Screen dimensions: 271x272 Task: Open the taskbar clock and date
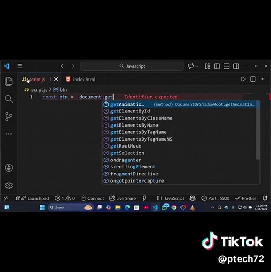click(x=261, y=207)
